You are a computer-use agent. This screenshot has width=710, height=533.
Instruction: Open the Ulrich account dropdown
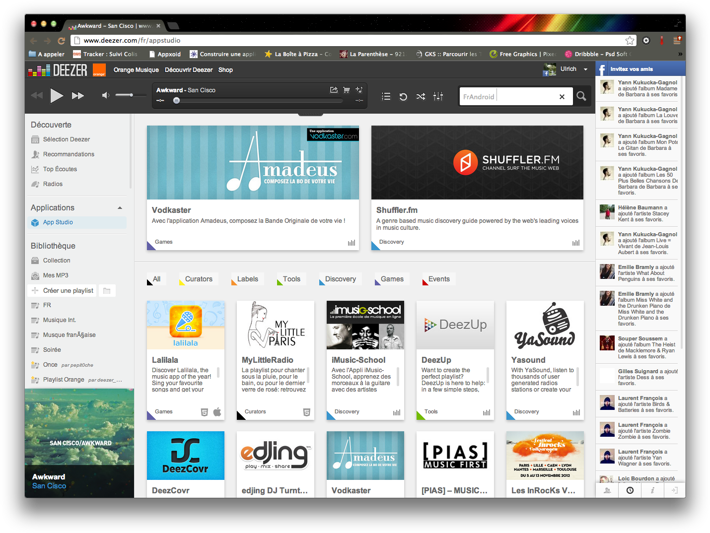coord(586,69)
